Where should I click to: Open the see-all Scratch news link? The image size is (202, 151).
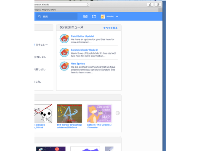click(110, 28)
